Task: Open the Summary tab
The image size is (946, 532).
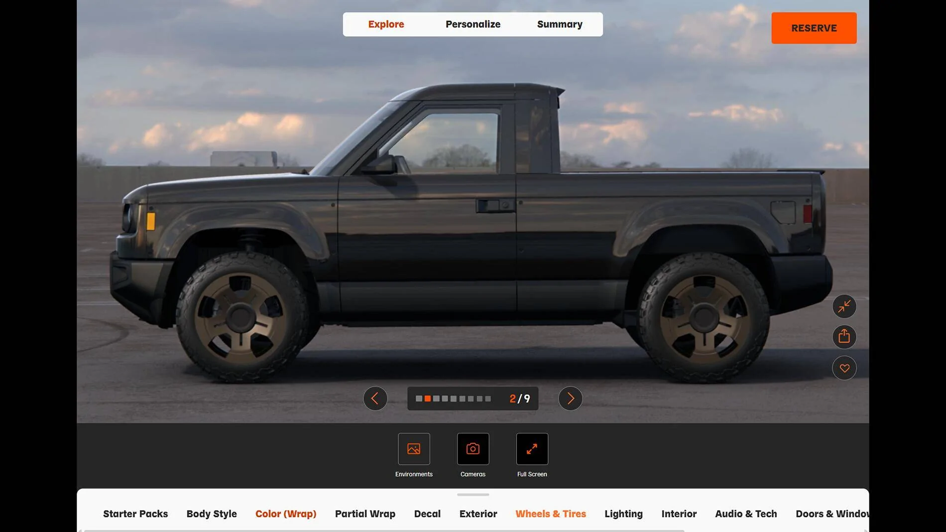Action: [x=559, y=24]
